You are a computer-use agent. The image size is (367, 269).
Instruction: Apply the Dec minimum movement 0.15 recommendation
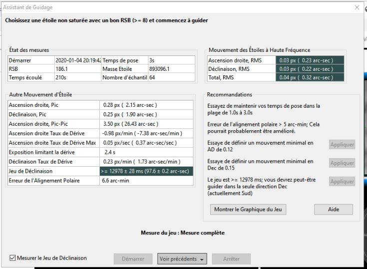[x=342, y=163]
